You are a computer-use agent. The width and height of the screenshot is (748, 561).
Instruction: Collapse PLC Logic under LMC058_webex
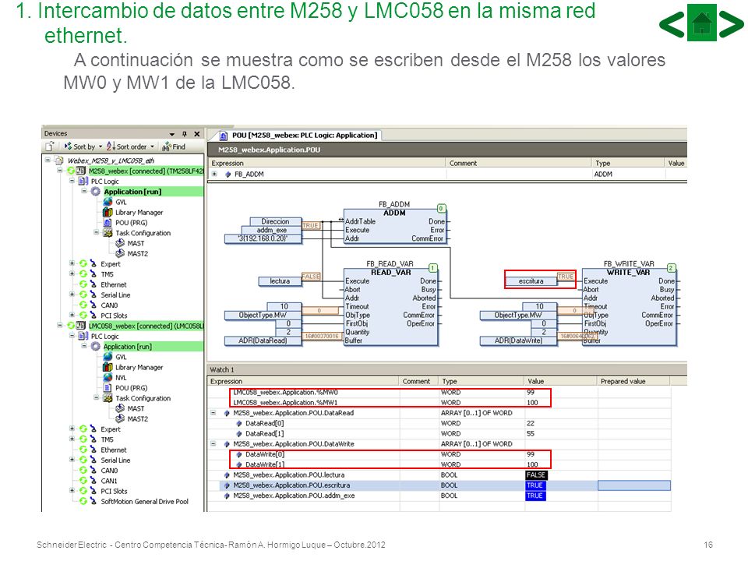72,336
